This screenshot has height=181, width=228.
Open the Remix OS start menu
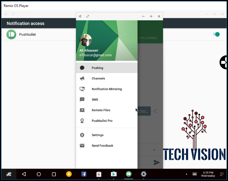coord(9,174)
